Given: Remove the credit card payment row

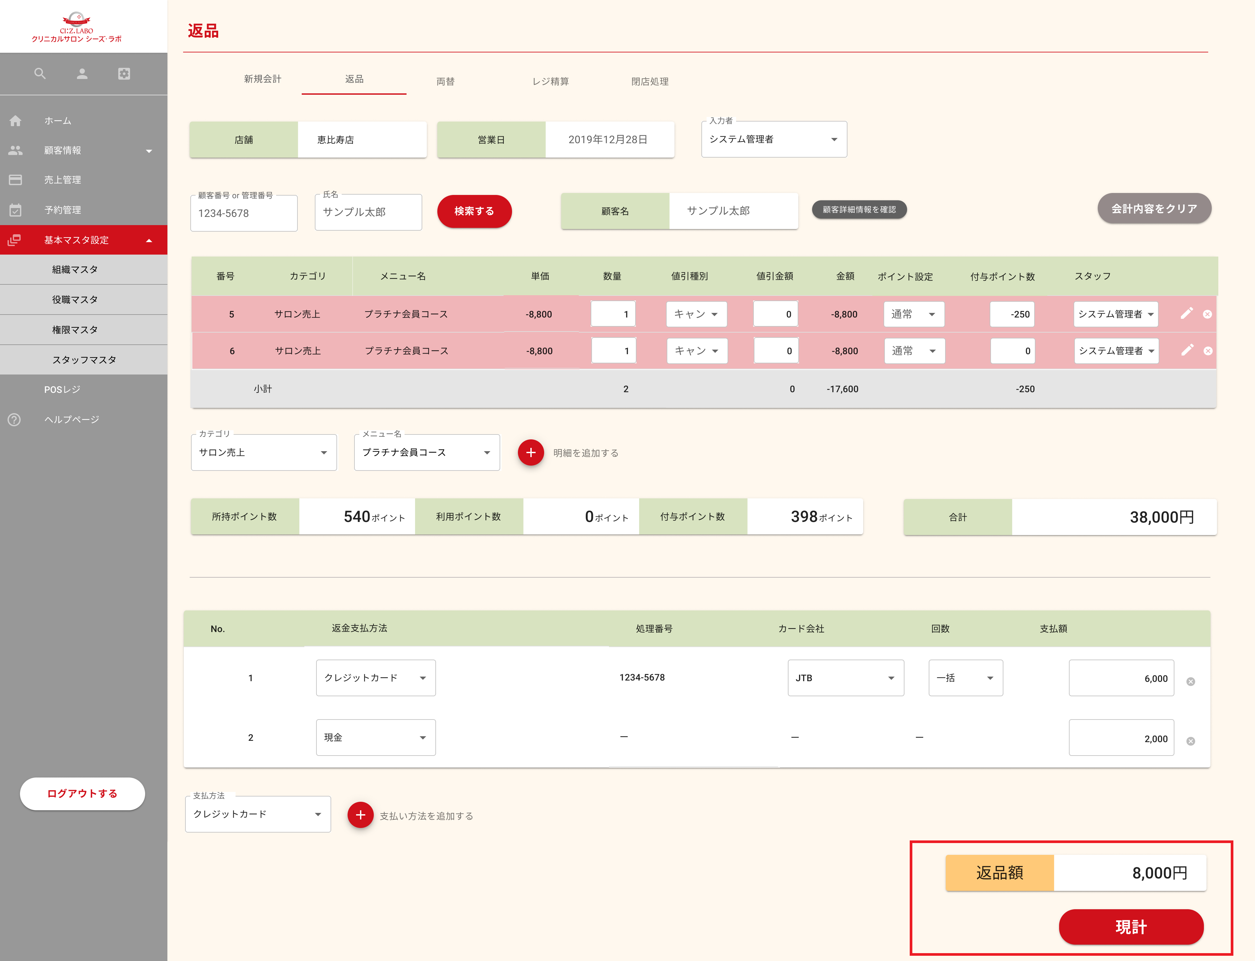Looking at the screenshot, I should click(1190, 681).
